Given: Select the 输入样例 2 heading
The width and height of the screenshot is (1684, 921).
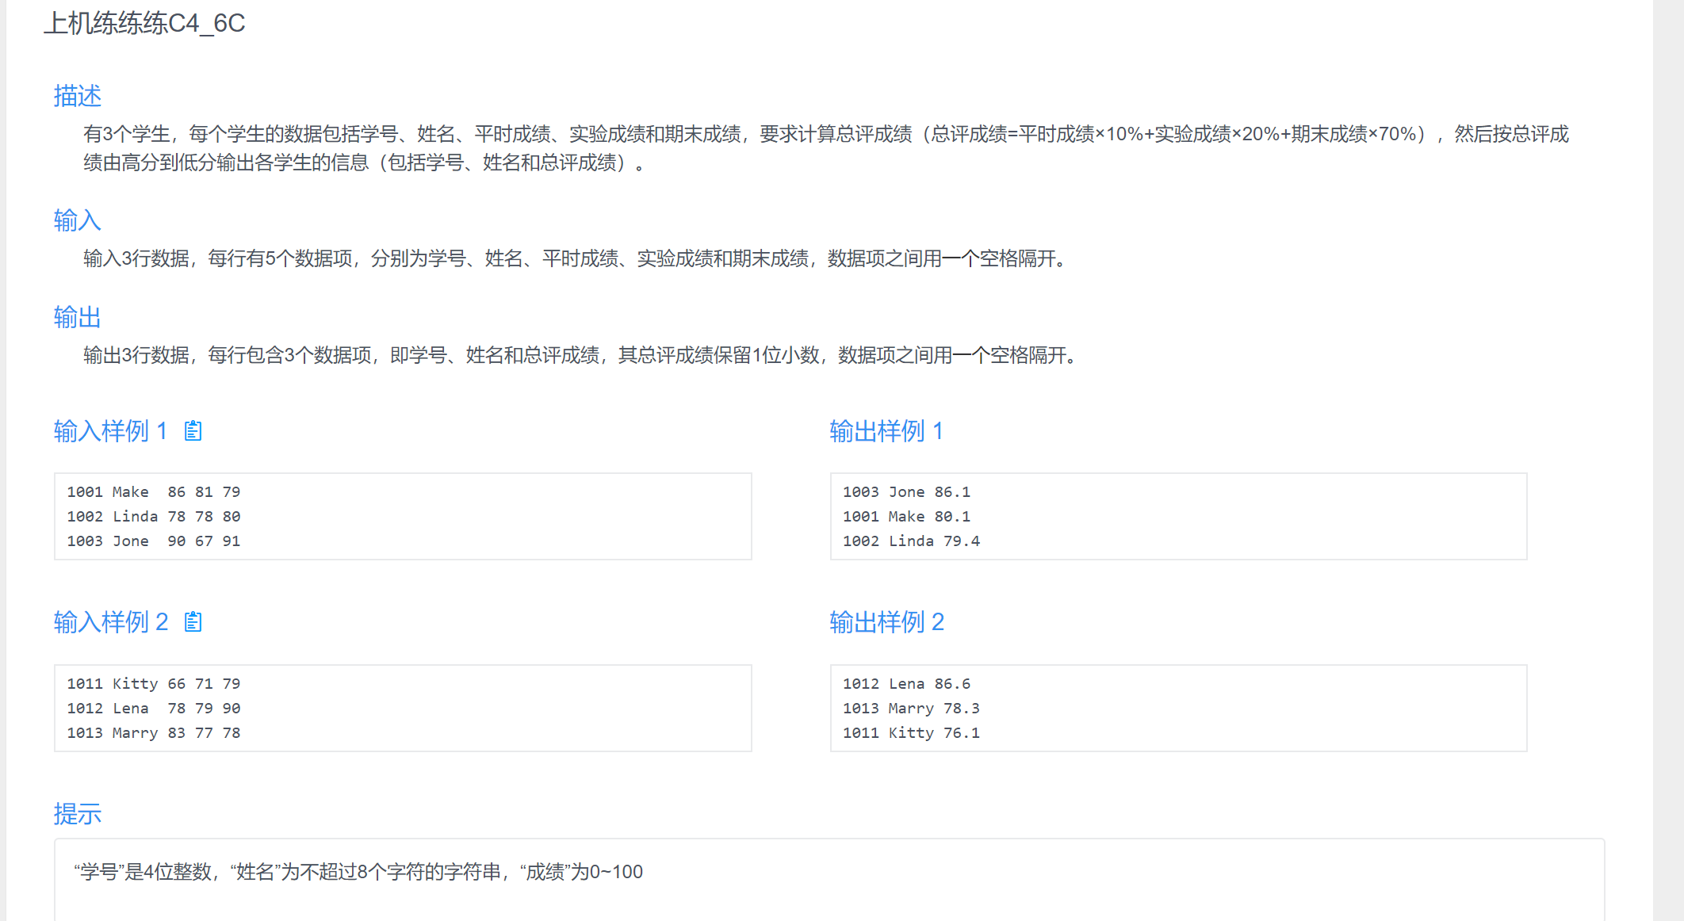Looking at the screenshot, I should click(110, 622).
